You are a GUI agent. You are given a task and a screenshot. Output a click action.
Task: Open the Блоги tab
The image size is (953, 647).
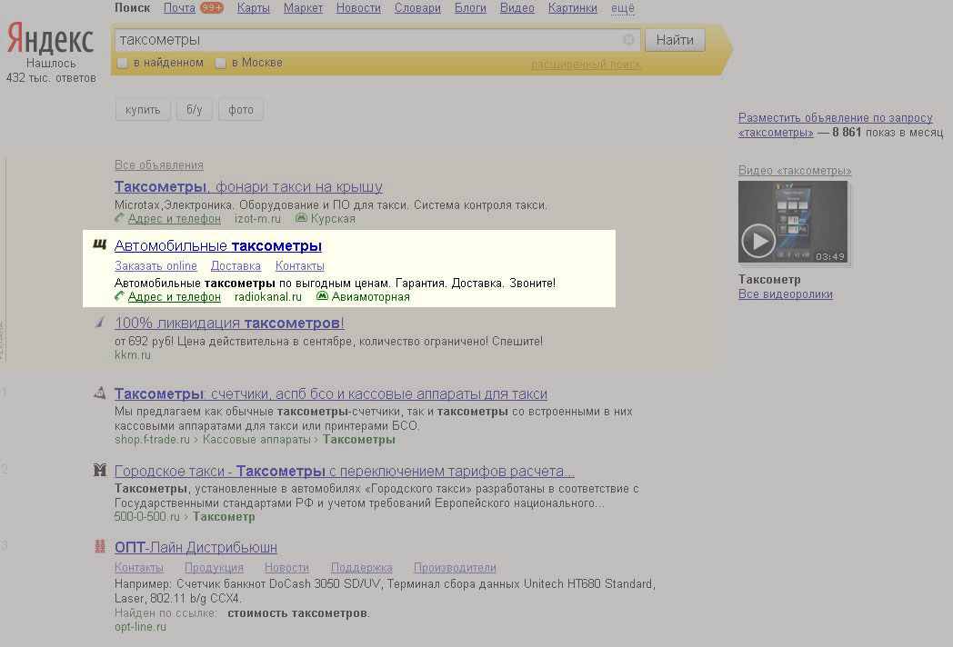tap(470, 8)
